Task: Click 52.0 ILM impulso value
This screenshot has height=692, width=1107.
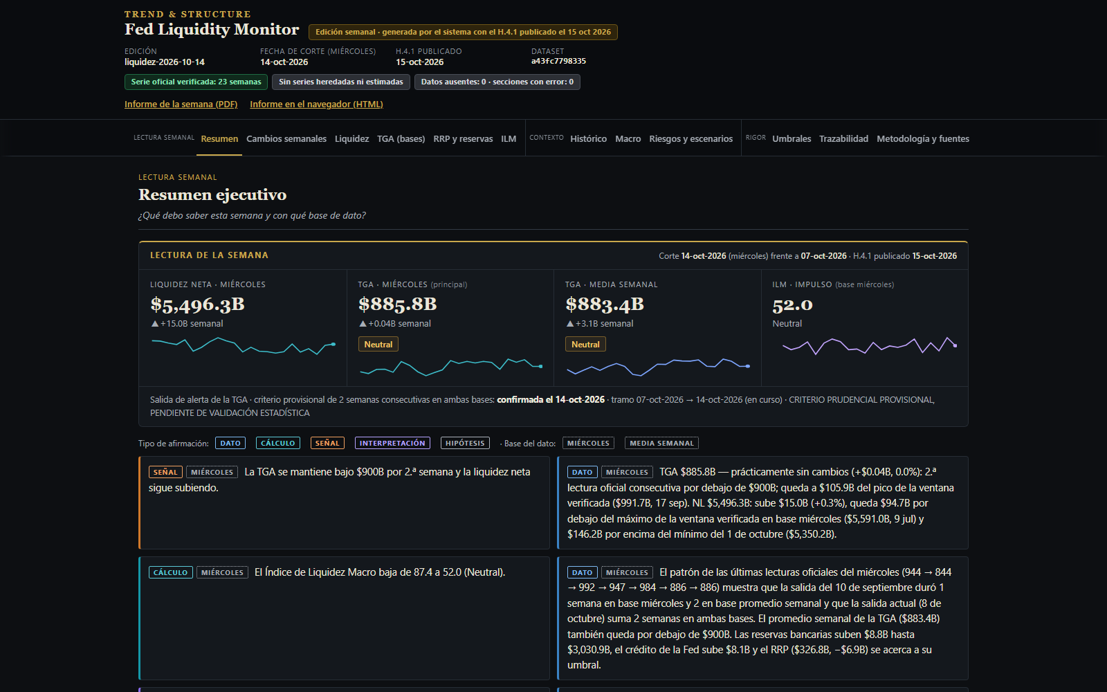Action: tap(792, 304)
